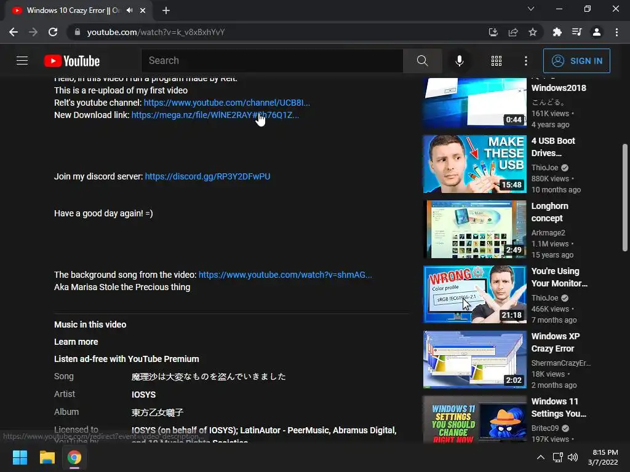This screenshot has height=472, width=630.
Task: Open a new tab with the plus button
Action: [x=166, y=10]
